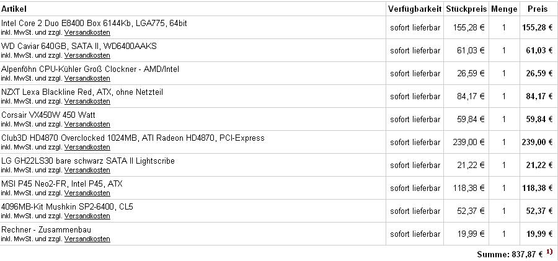Click the Preis column header
558x261 pixels.
[538, 9]
